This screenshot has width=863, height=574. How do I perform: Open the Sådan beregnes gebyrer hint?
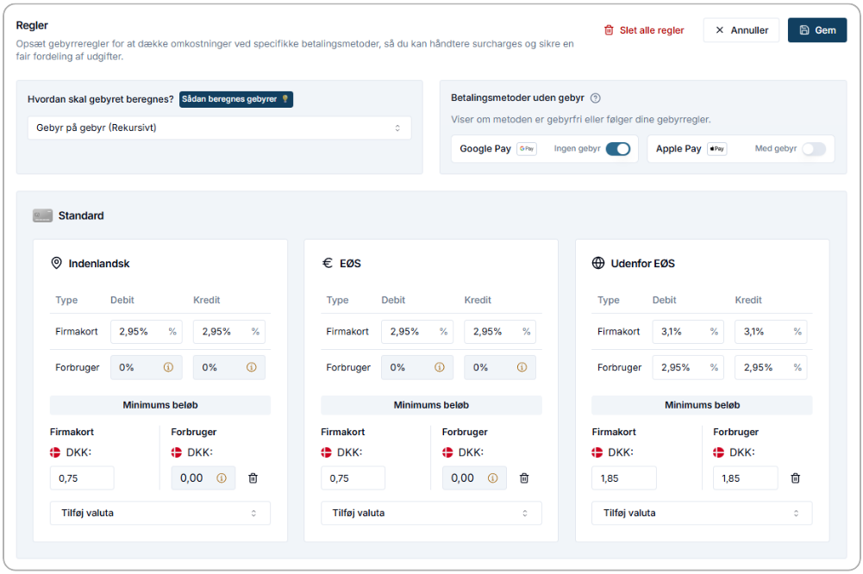(235, 99)
